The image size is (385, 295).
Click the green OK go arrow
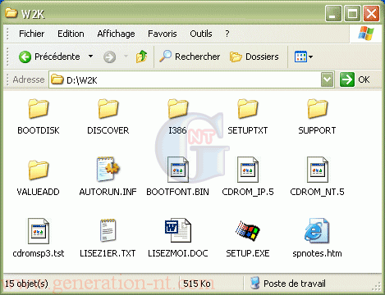coord(347,79)
